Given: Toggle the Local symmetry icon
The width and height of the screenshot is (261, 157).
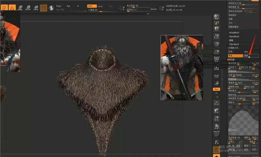Looking at the screenshot, I should (217, 76).
